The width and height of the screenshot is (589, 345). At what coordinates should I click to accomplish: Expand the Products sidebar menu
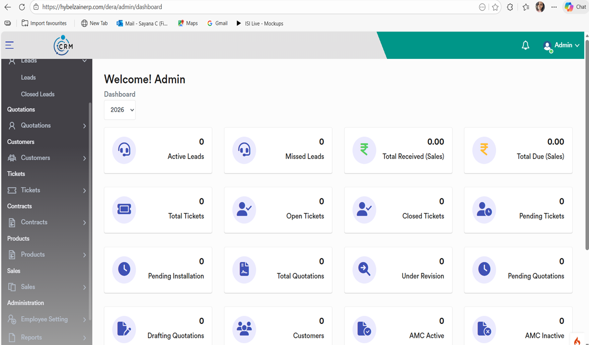[46, 254]
